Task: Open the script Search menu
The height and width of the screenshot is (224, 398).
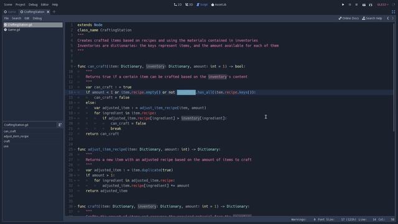Action: pyautogui.click(x=17, y=18)
